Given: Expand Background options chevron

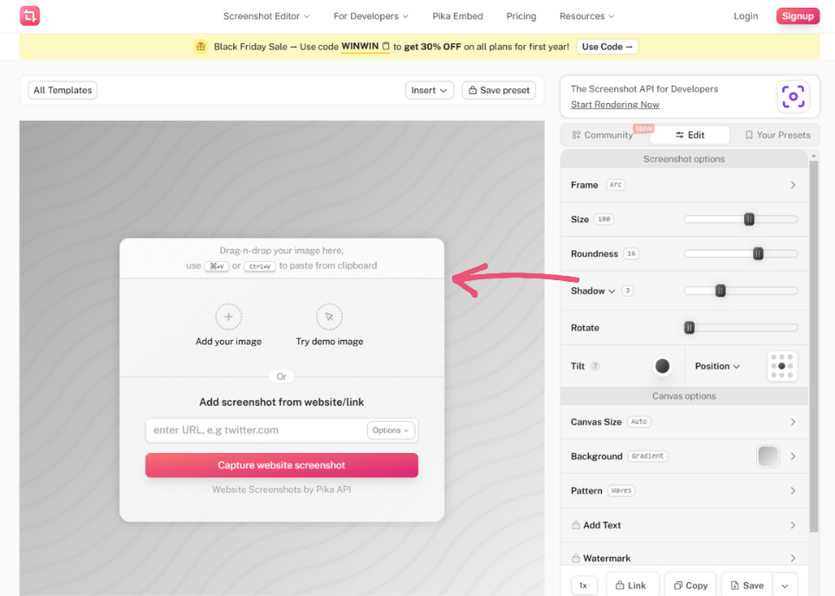Looking at the screenshot, I should click(793, 456).
